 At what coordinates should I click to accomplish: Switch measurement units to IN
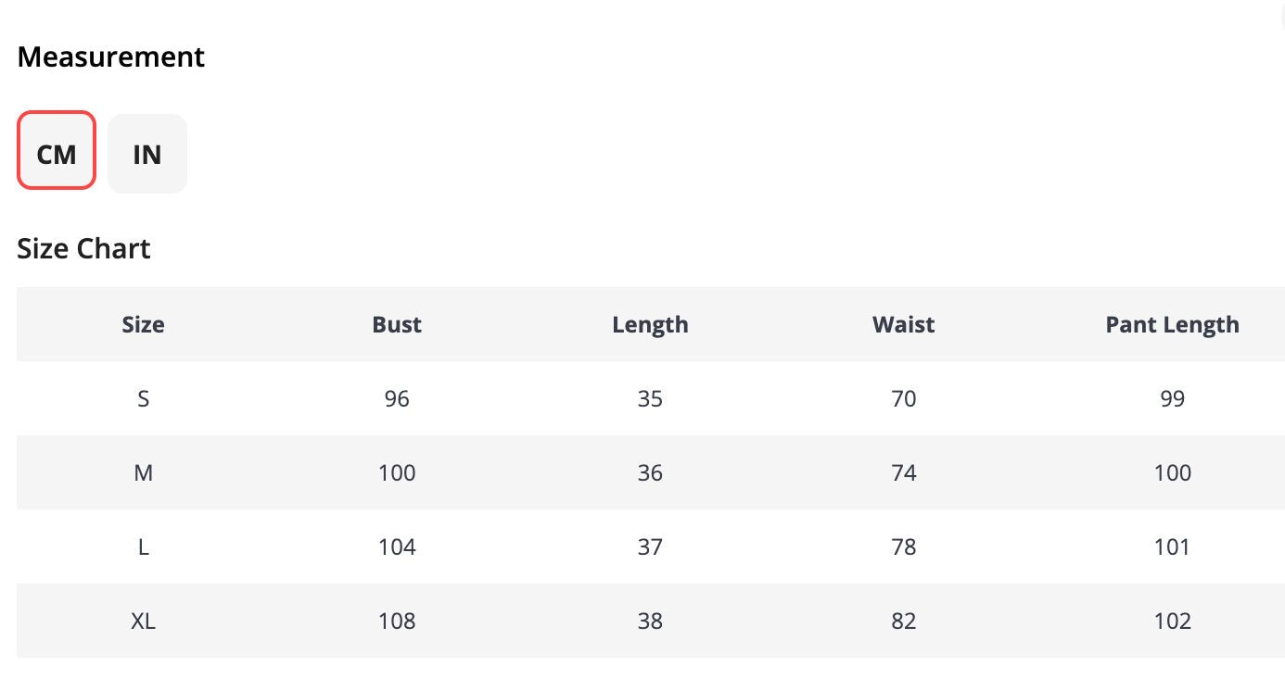(147, 154)
